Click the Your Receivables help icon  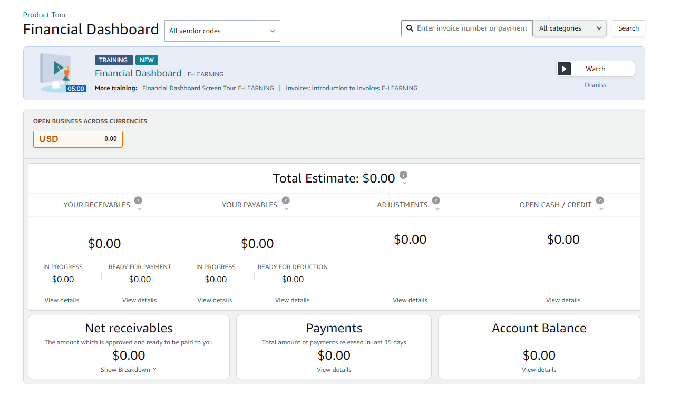tap(138, 200)
